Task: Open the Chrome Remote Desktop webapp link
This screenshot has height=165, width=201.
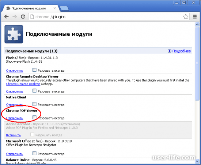Action: coord(23,84)
